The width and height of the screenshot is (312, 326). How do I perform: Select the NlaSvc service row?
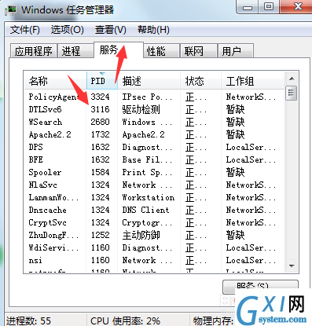pyautogui.click(x=153, y=185)
